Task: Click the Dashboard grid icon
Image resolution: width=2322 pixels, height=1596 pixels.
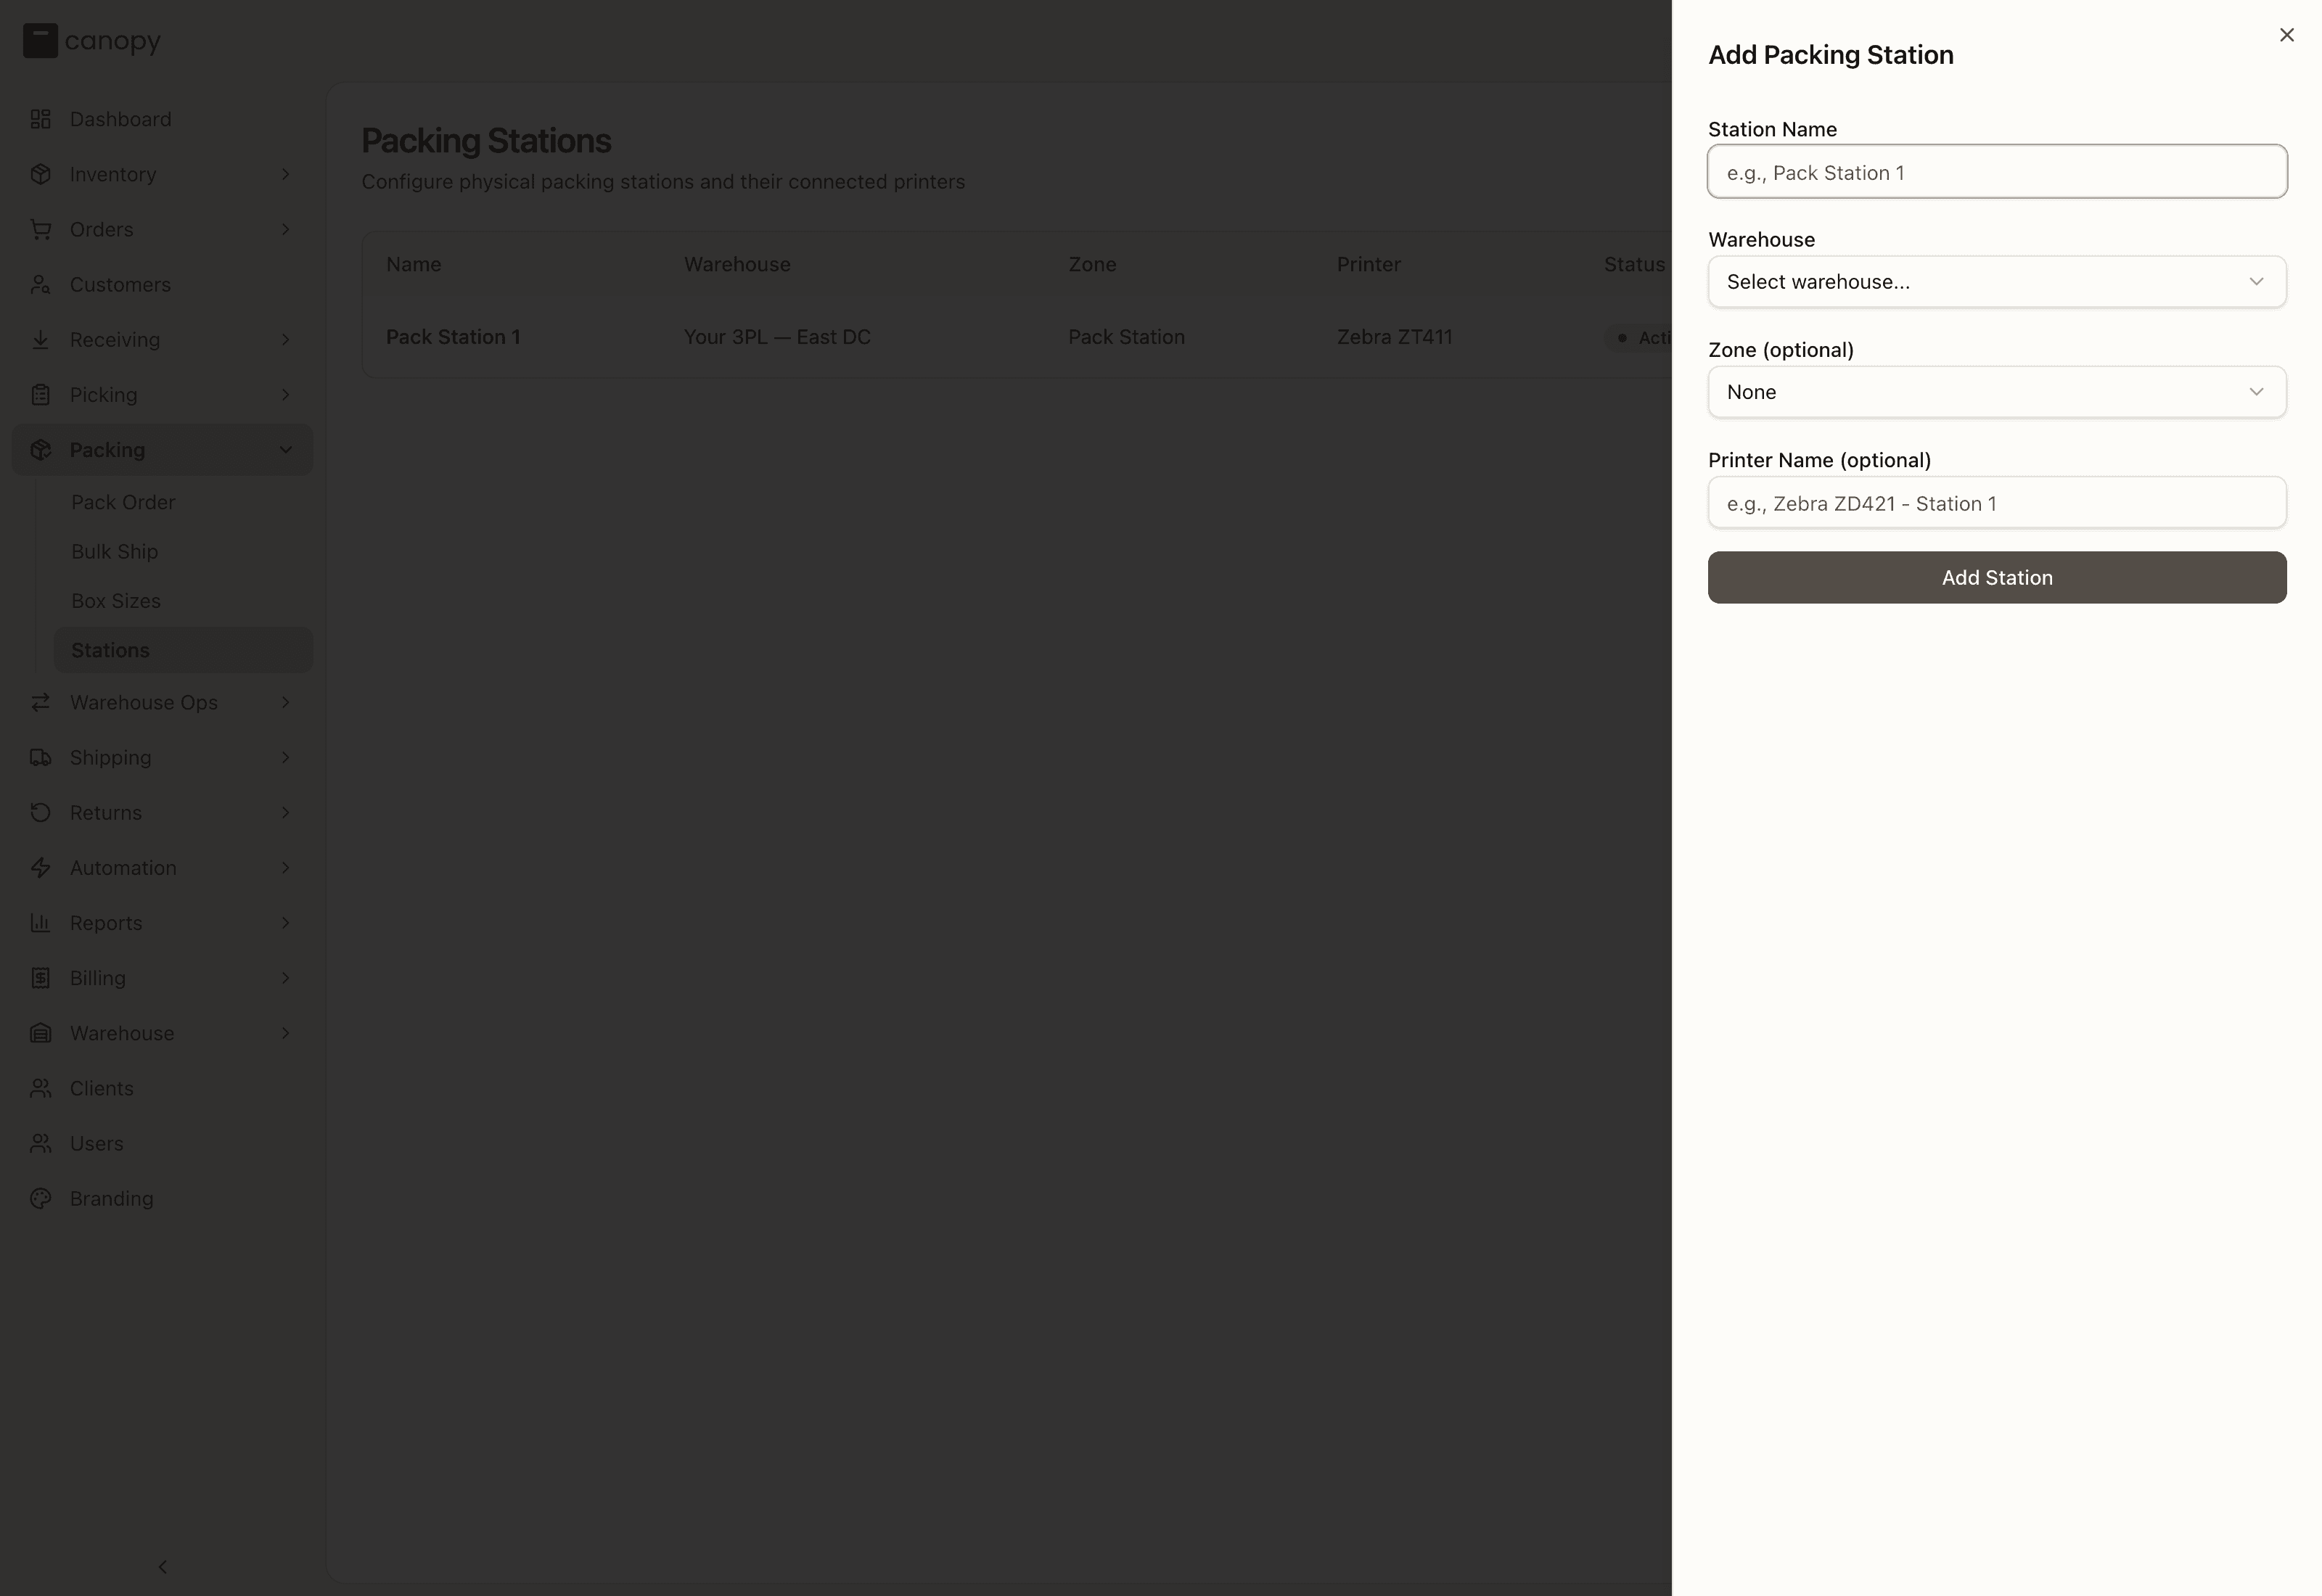Action: tap(40, 119)
